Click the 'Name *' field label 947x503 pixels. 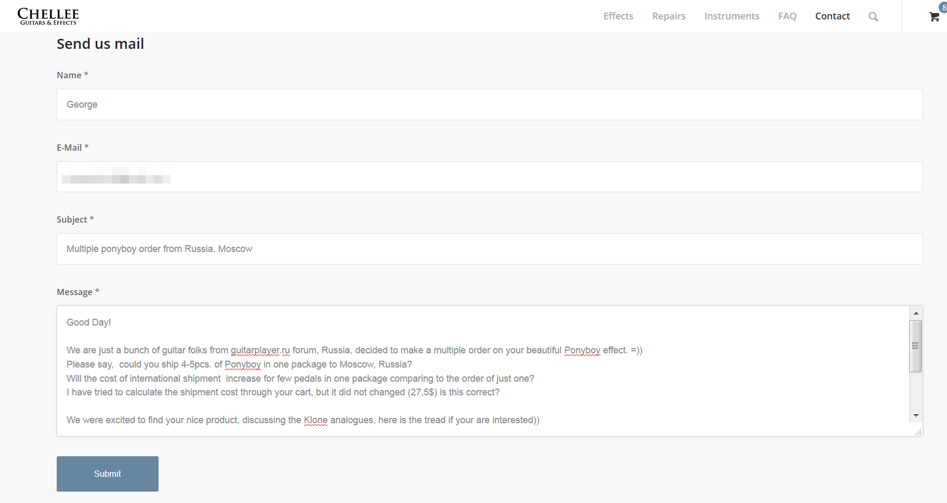72,75
